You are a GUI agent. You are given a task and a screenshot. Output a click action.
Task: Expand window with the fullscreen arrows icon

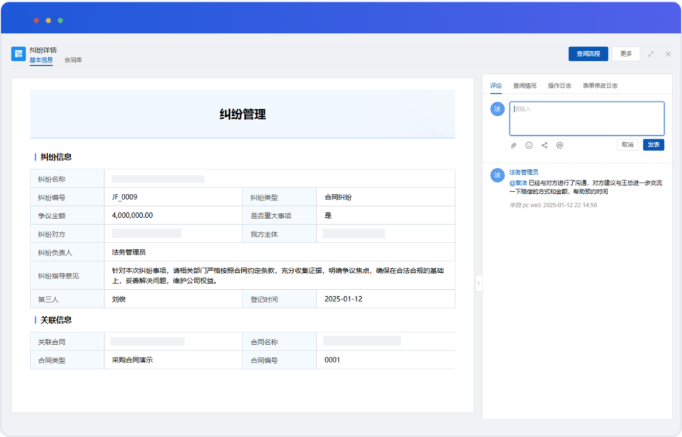[x=650, y=54]
